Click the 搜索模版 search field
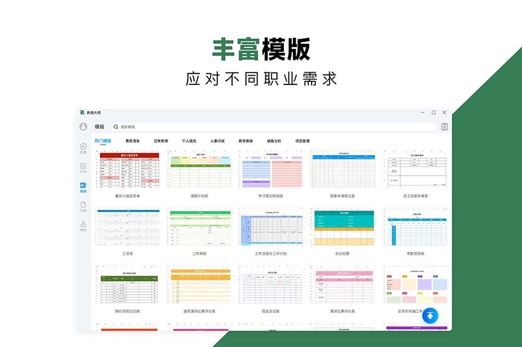The image size is (522, 347). pyautogui.click(x=157, y=127)
